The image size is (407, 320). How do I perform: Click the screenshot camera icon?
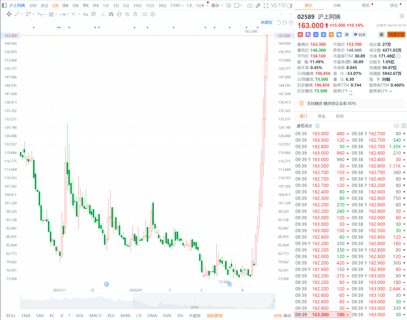(250, 5)
